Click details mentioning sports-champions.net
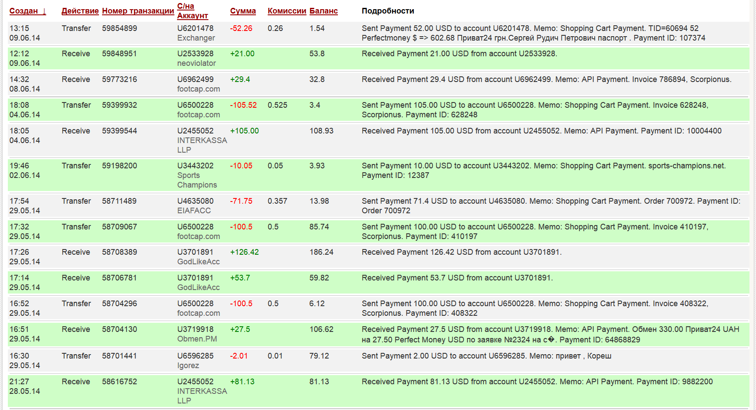Viewport: 756px width, 410px height. pyautogui.click(x=544, y=171)
